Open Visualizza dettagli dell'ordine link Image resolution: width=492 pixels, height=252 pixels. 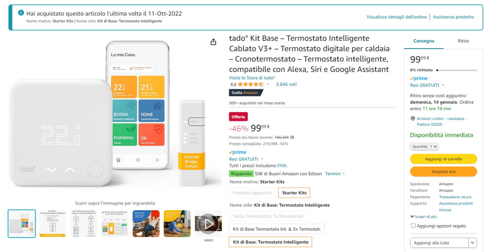[396, 17]
